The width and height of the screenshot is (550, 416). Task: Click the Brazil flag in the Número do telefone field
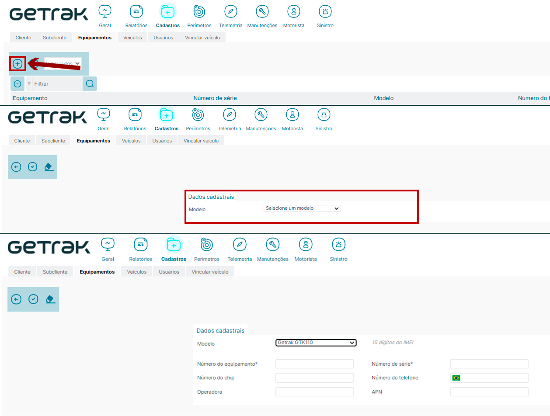[x=456, y=378]
